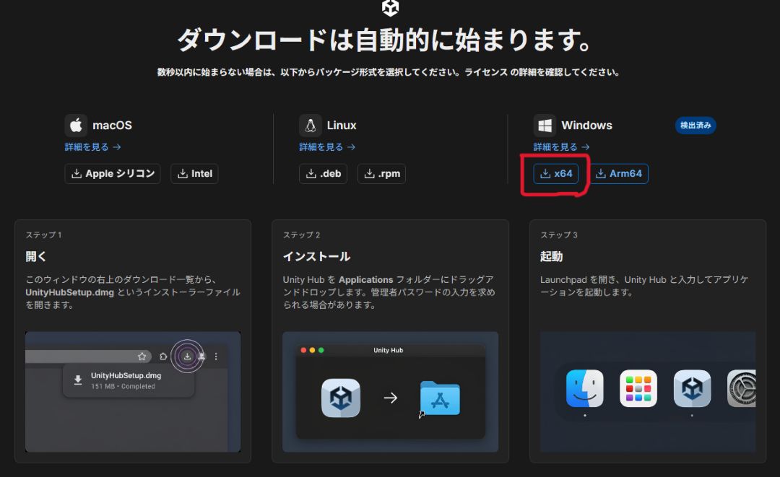Screen dimensions: 780x477
Task: Click the 起動 step heading
Action: coord(551,256)
